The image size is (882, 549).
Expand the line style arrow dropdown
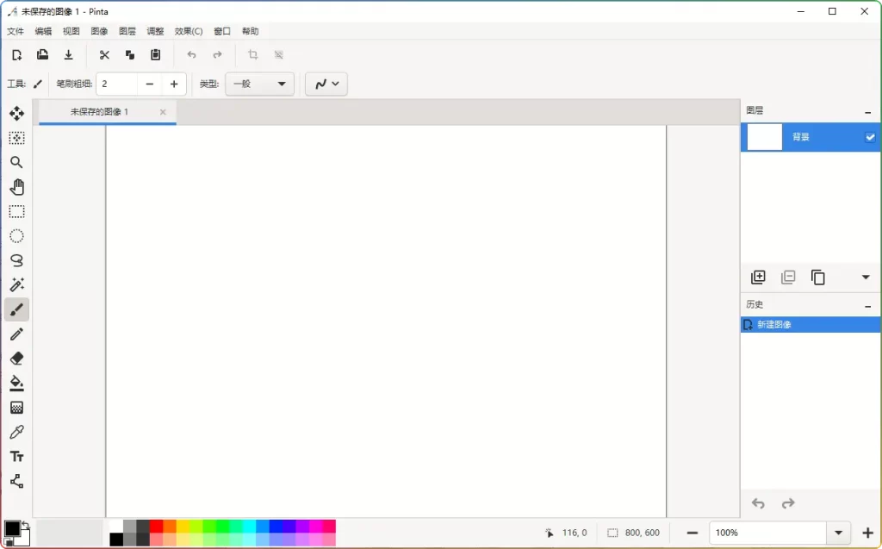pyautogui.click(x=335, y=84)
